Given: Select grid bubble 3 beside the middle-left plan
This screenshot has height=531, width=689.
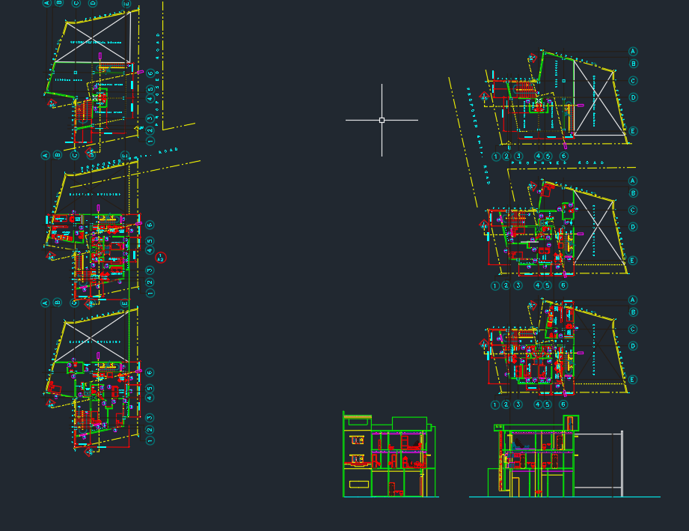Looking at the screenshot, I should 150,270.
